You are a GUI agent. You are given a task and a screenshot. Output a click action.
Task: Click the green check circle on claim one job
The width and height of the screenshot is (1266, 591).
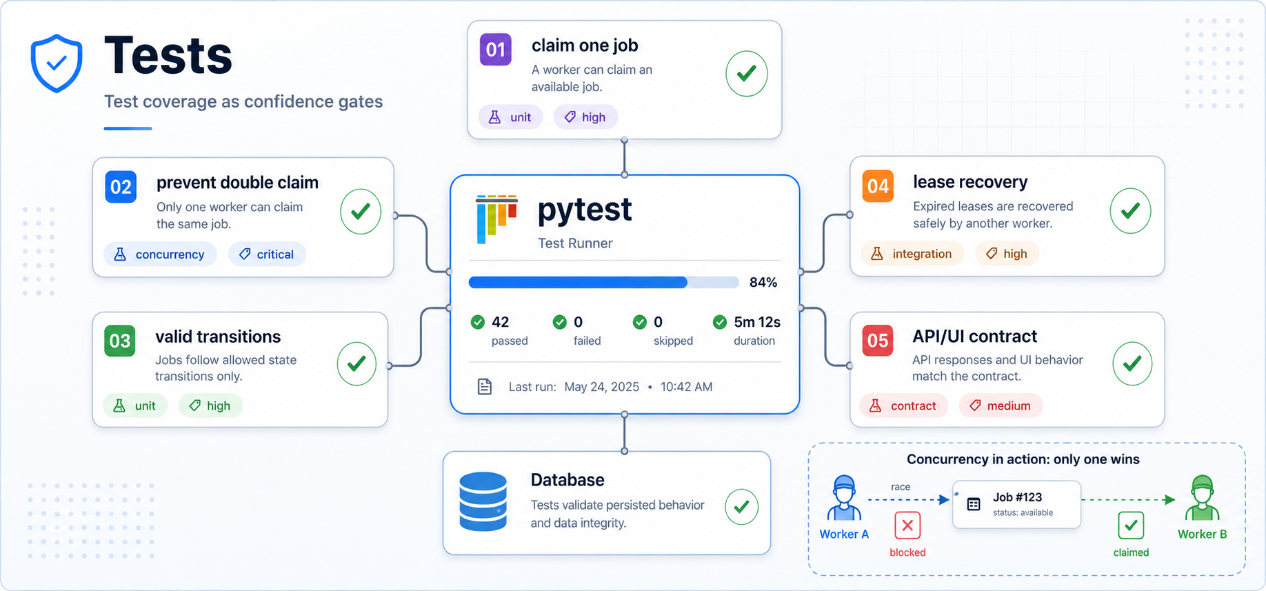pyautogui.click(x=747, y=74)
